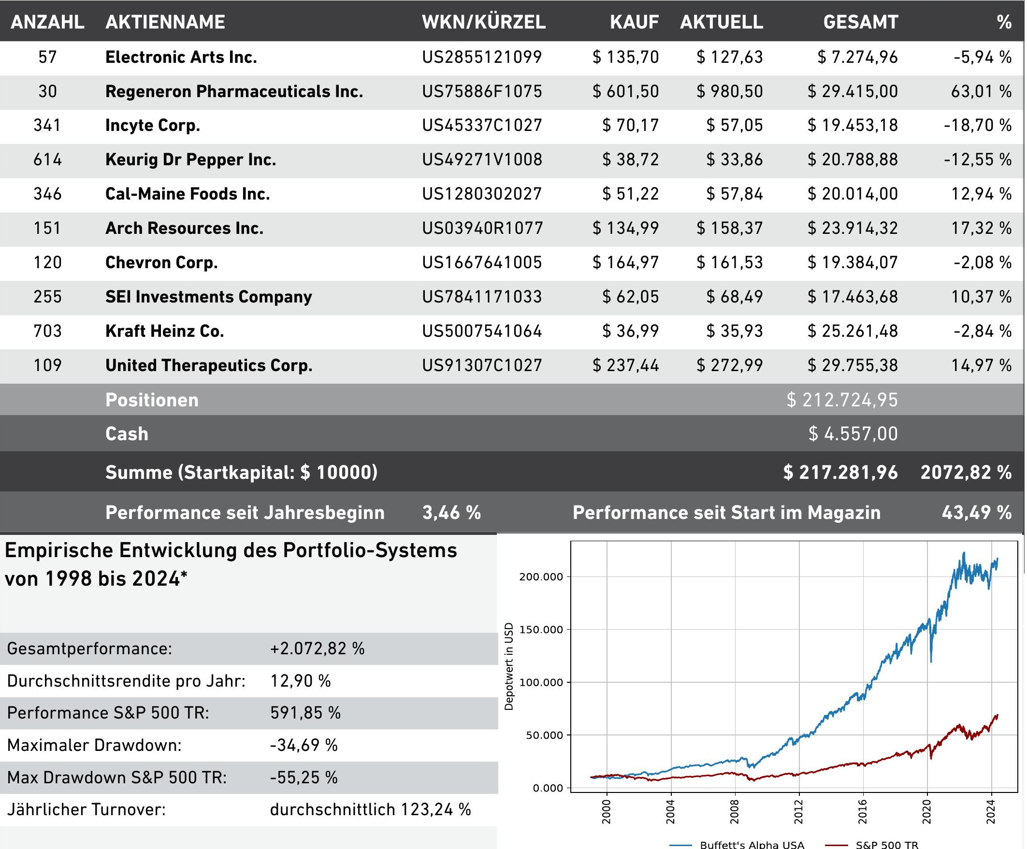
Task: Click the Empirische Entwicklung heading
Action: point(231,564)
